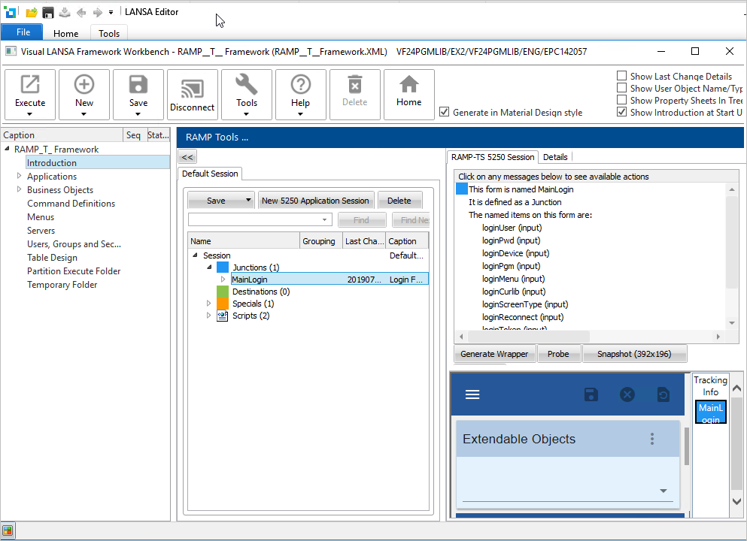Open the search combo box in session panel
Viewport: 747px width, 541px height.
[260, 219]
